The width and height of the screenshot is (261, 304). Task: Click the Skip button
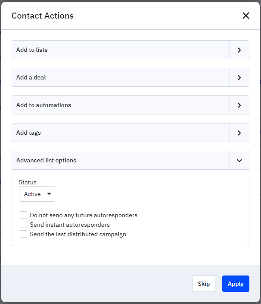click(204, 284)
